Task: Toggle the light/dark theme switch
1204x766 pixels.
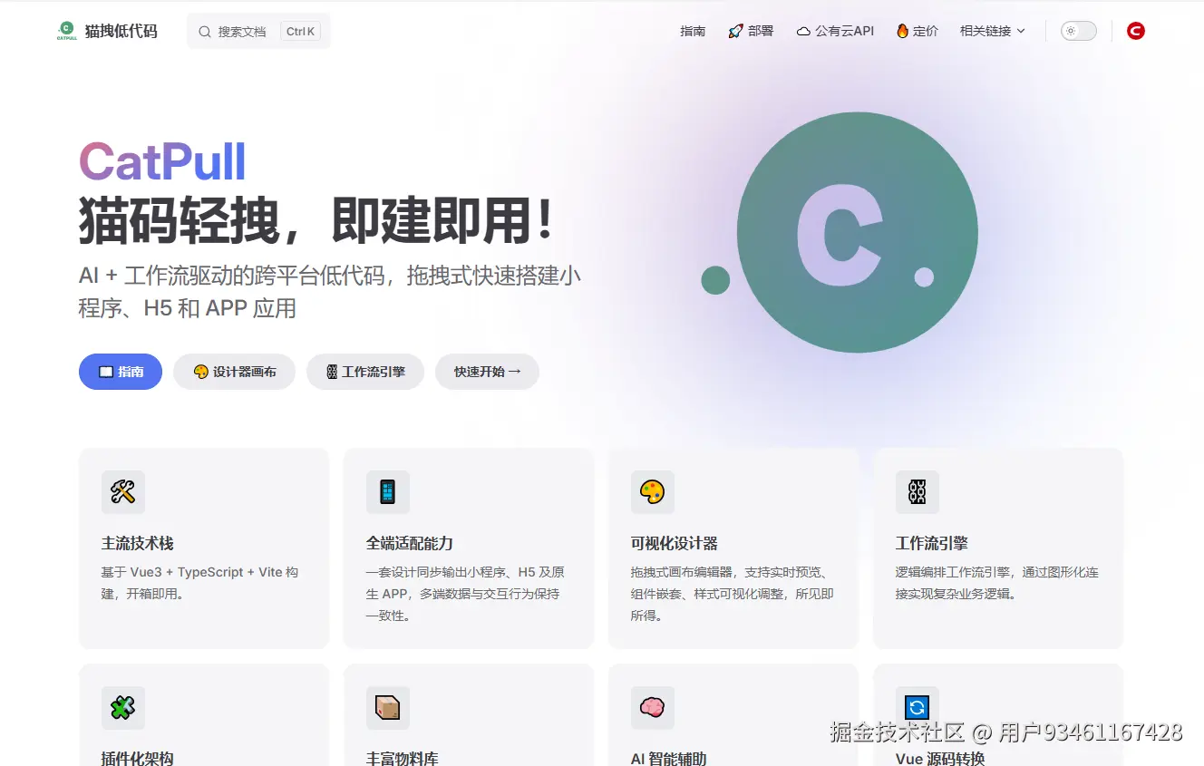Action: (1079, 31)
